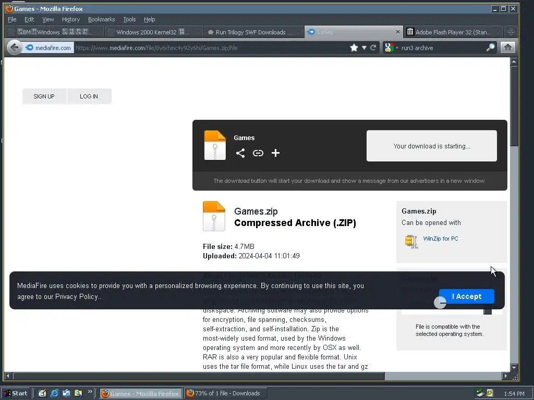The height and width of the screenshot is (400, 534).
Task: Click the search box containing run3 archive
Action: point(443,47)
